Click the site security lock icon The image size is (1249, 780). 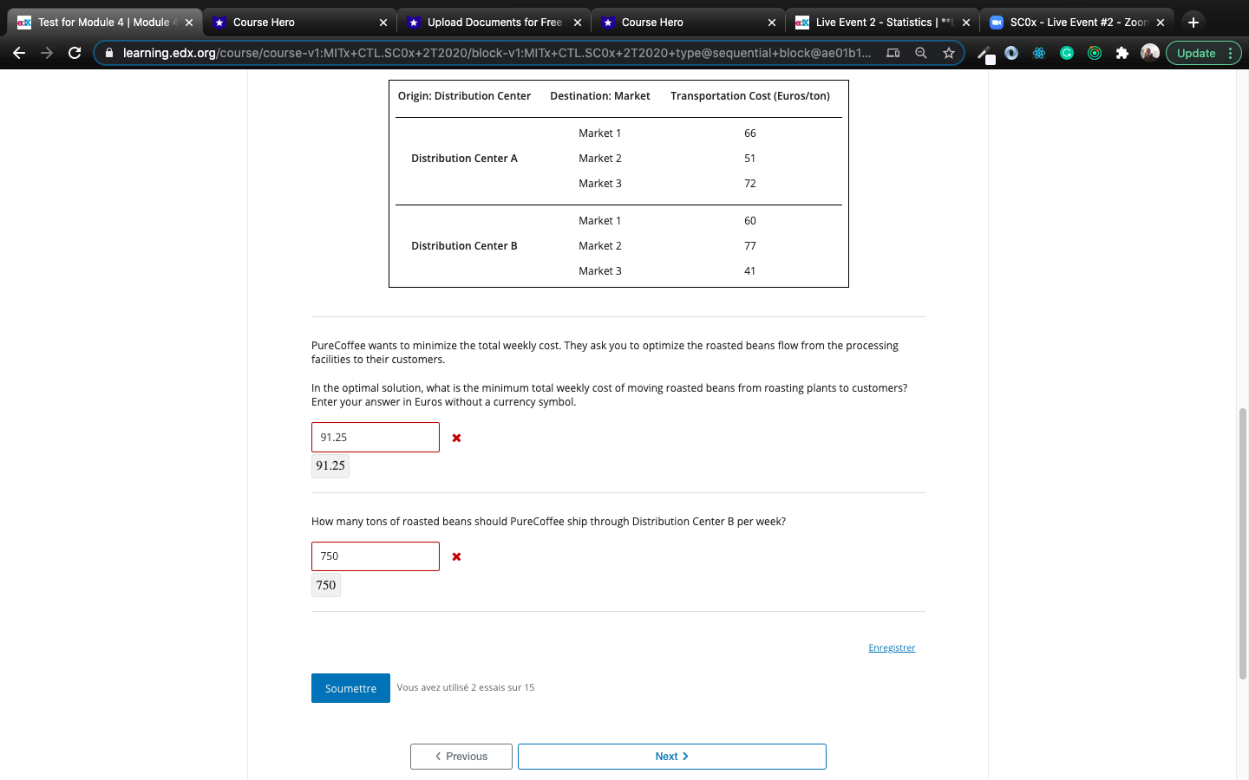coord(108,52)
